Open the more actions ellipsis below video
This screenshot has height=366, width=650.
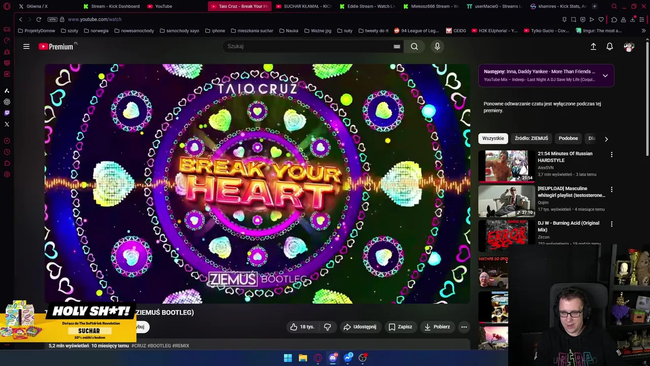(x=464, y=327)
